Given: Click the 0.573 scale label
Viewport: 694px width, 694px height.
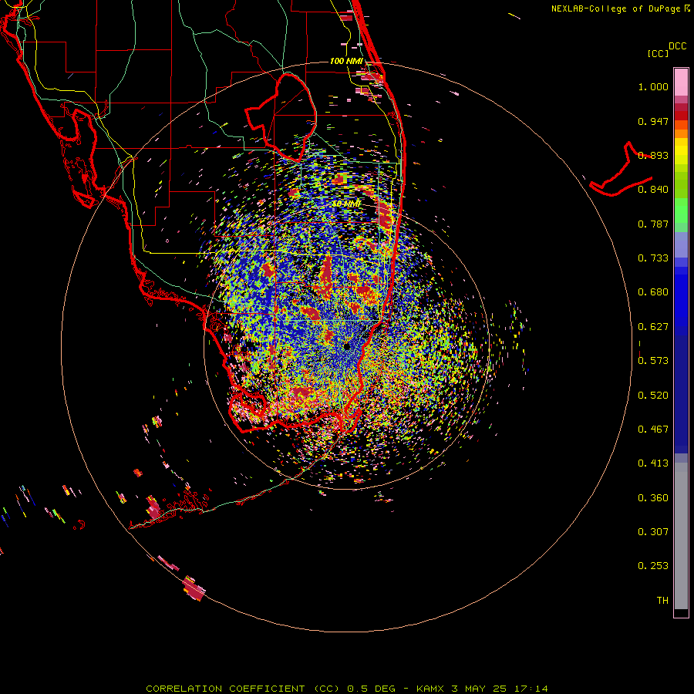Looking at the screenshot, I should click(653, 361).
